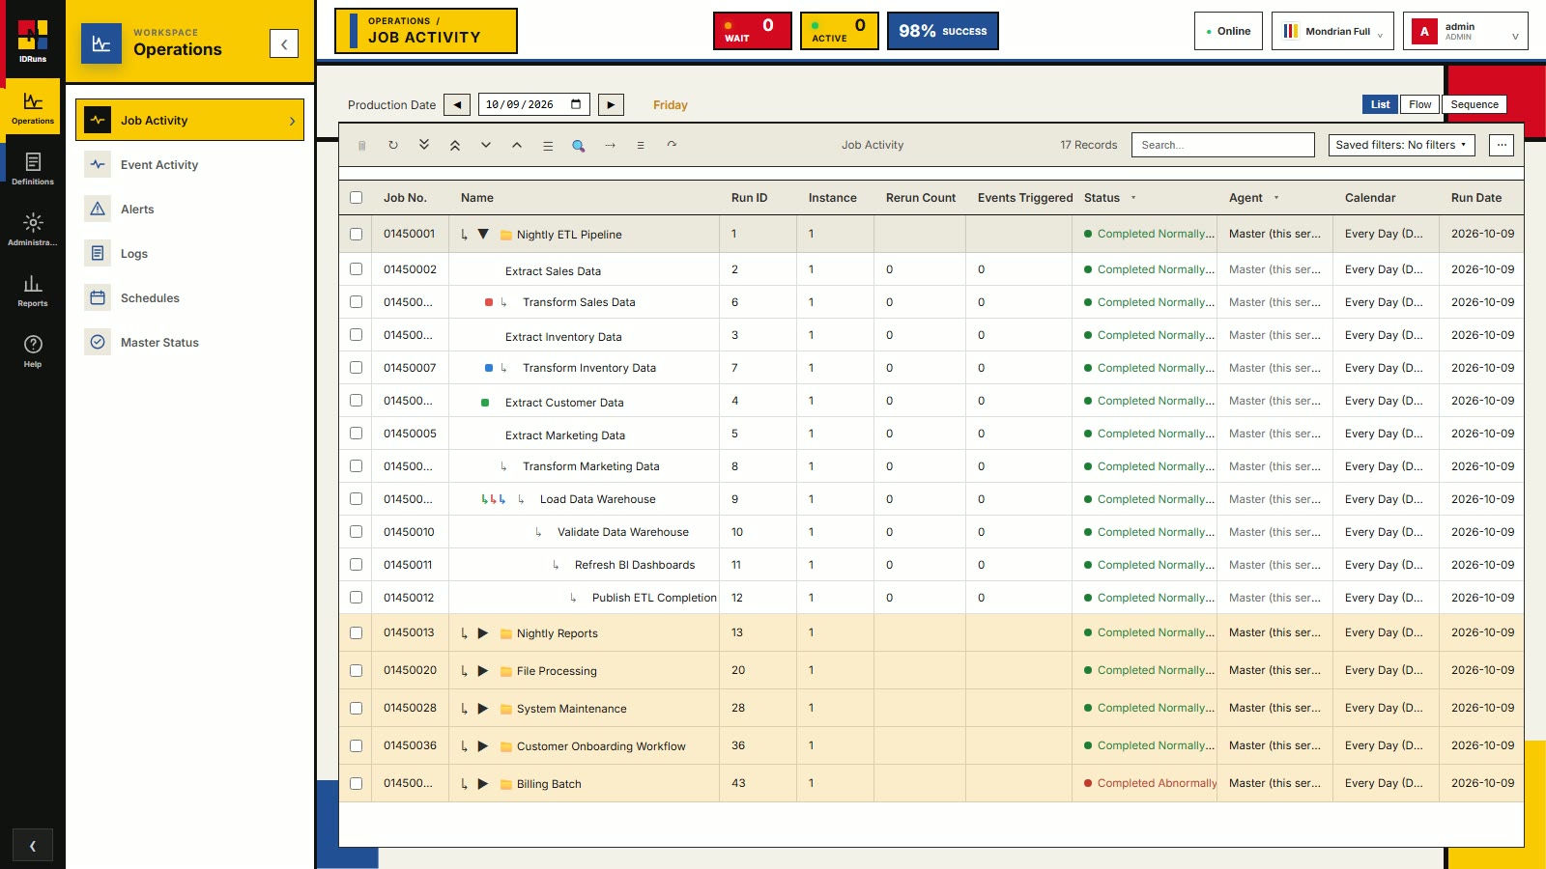This screenshot has height=869, width=1546.
Task: Select Event Activity in workspace menu
Action: 190,165
